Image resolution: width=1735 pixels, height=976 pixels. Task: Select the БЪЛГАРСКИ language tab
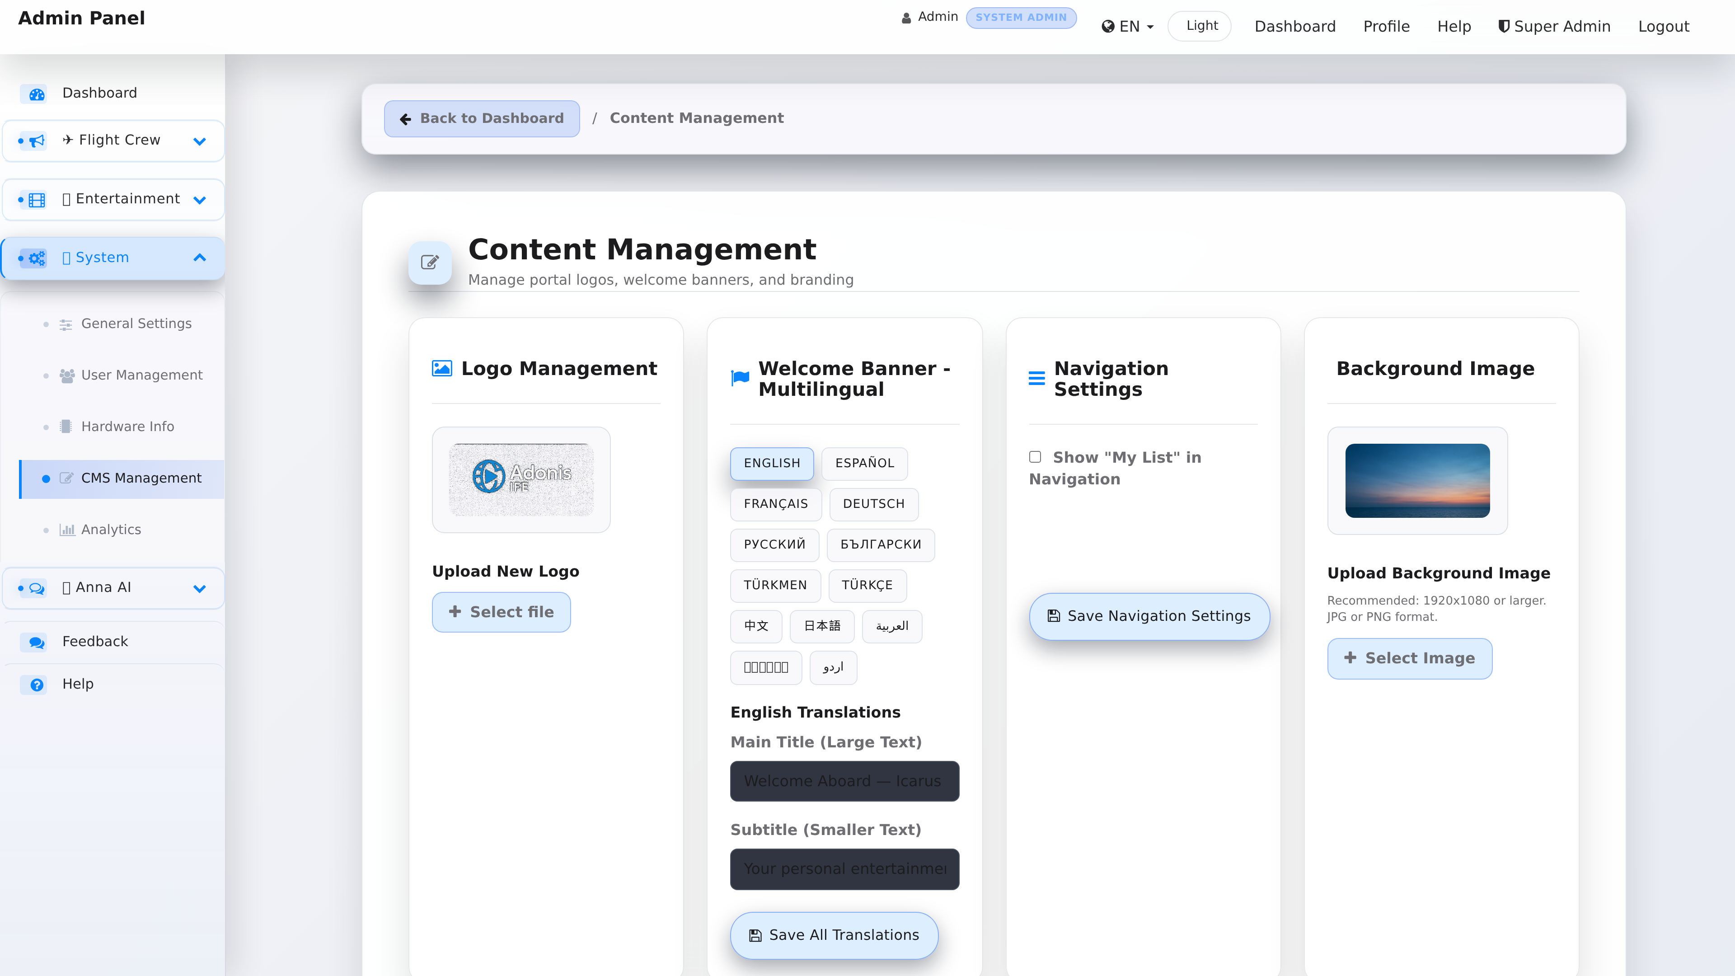click(x=881, y=545)
